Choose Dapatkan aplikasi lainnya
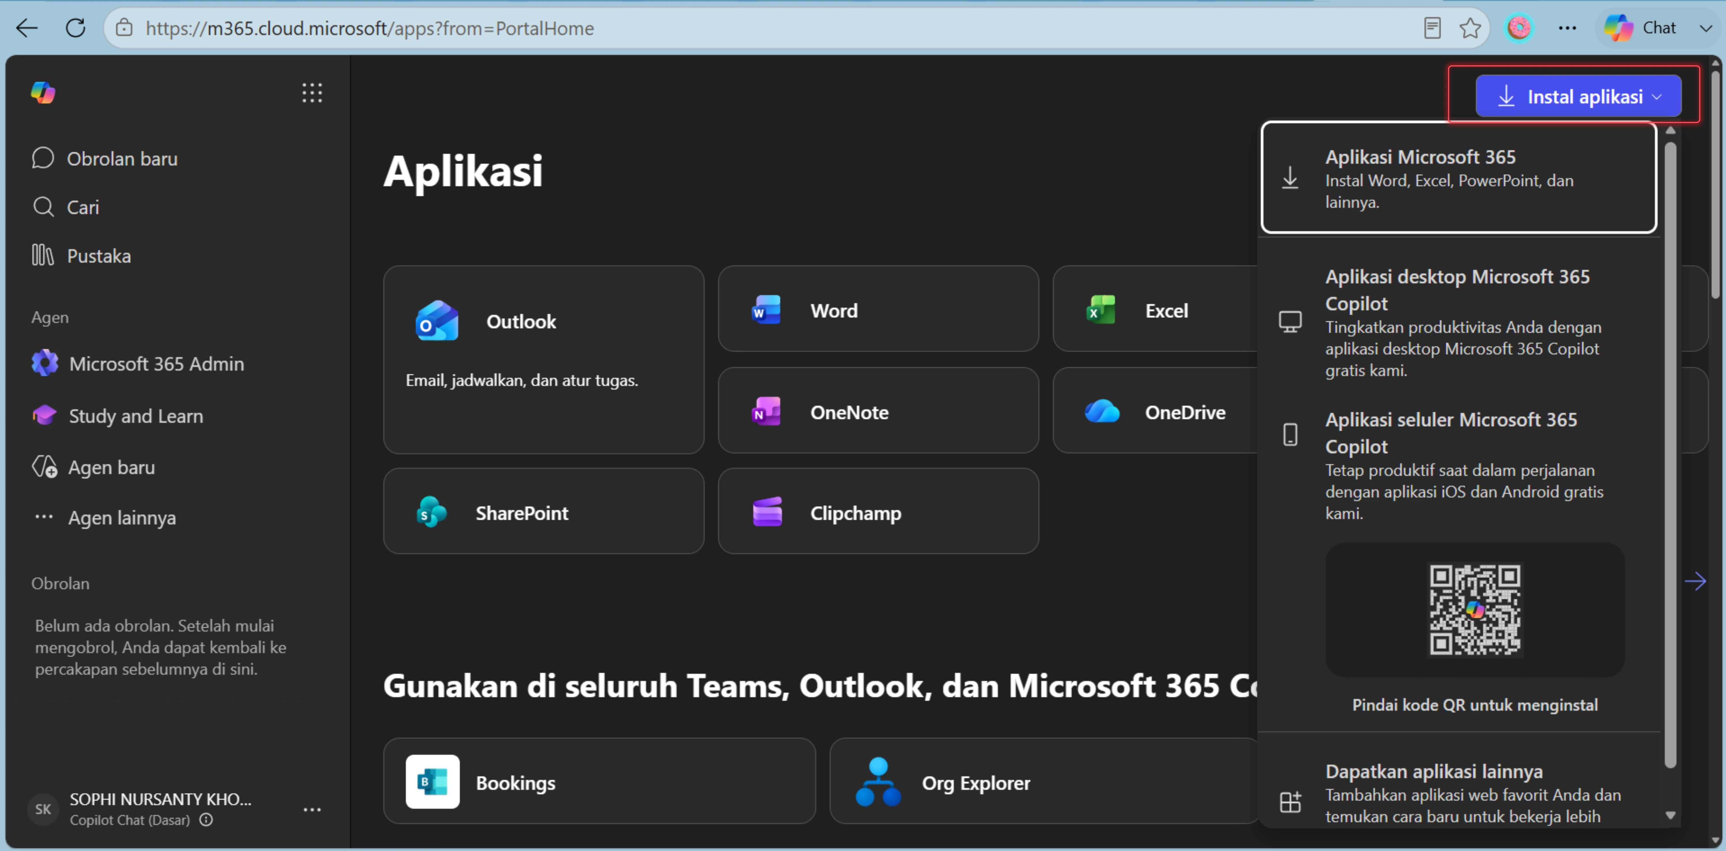This screenshot has width=1726, height=851. tap(1459, 793)
